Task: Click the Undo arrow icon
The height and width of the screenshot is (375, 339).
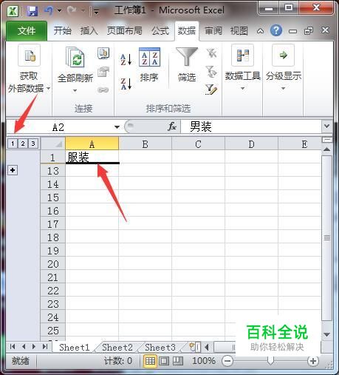Action: coord(49,10)
